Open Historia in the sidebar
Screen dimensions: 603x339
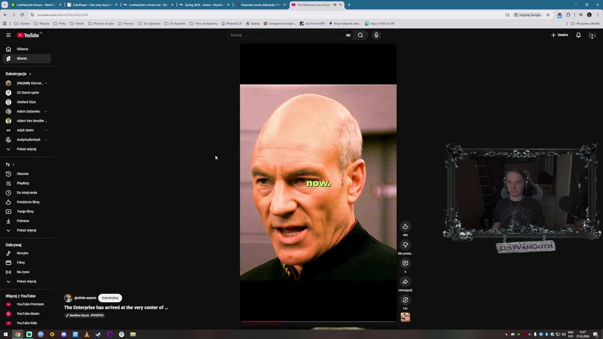(26, 174)
